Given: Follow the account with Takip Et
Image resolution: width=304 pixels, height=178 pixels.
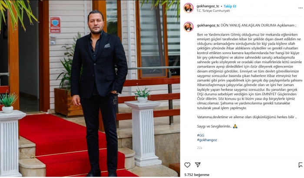Looking at the screenshot, I should 230,6.
